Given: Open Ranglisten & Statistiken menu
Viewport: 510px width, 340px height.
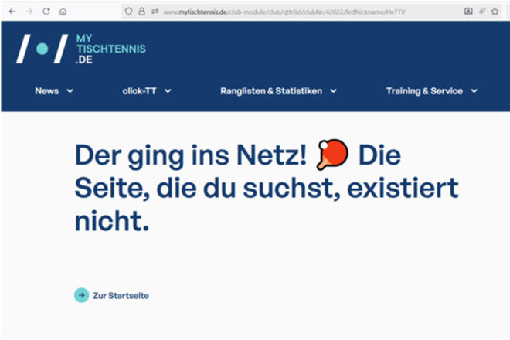Looking at the screenshot, I should coord(271,91).
